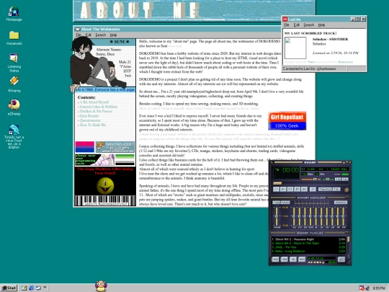Viewport: 389px width, 292px height.
Task: Click Winamp's Next track button
Action: coord(304,189)
